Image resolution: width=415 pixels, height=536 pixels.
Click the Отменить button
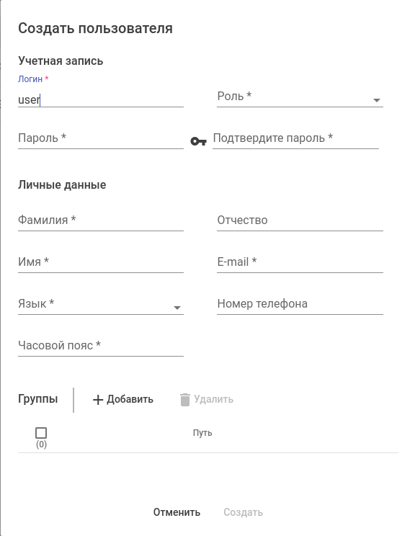tap(177, 512)
